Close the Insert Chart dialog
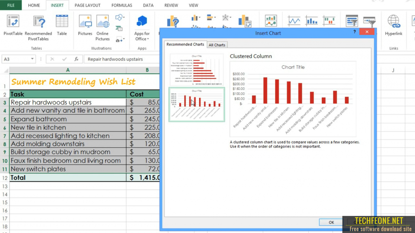The width and height of the screenshot is (415, 233). (367, 32)
